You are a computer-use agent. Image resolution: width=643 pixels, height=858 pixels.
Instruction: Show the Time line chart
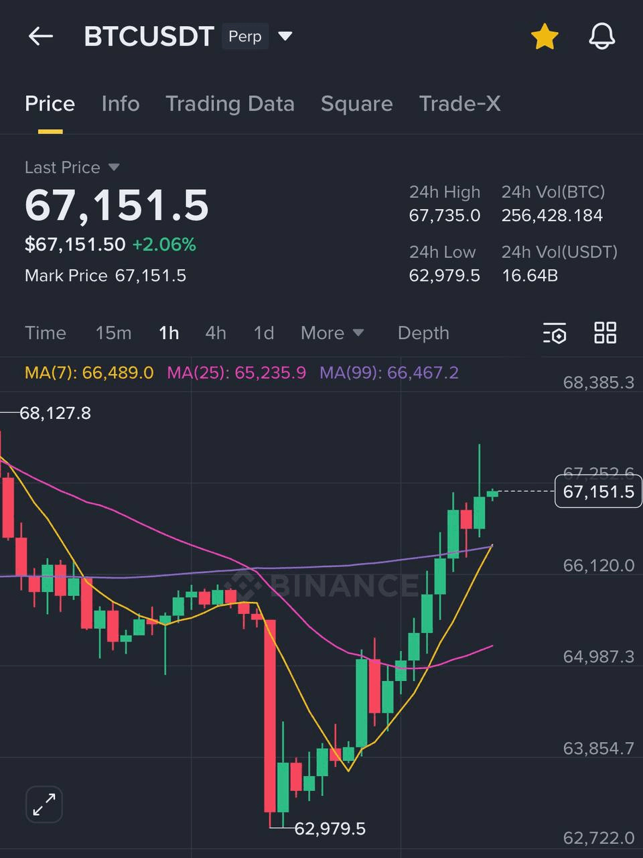[46, 333]
